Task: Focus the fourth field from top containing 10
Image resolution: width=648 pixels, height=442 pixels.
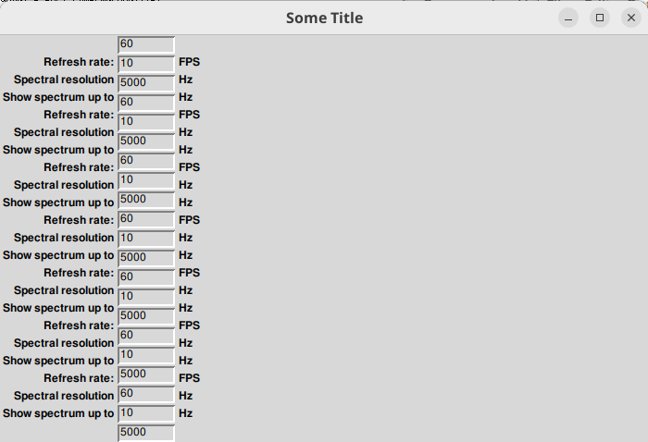Action: pos(146,238)
